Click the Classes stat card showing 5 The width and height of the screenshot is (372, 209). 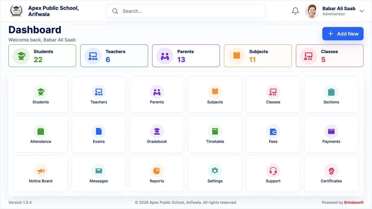[x=330, y=56]
